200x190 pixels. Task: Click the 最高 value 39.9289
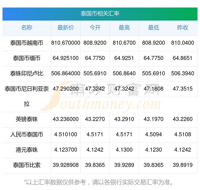(124, 165)
